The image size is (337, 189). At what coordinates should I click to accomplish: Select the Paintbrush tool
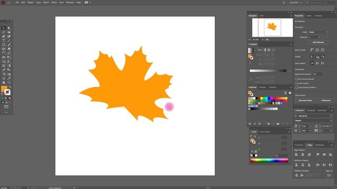click(9, 45)
